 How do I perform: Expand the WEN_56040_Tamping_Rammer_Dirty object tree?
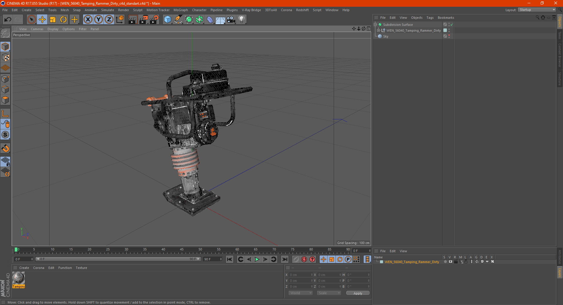coord(379,30)
